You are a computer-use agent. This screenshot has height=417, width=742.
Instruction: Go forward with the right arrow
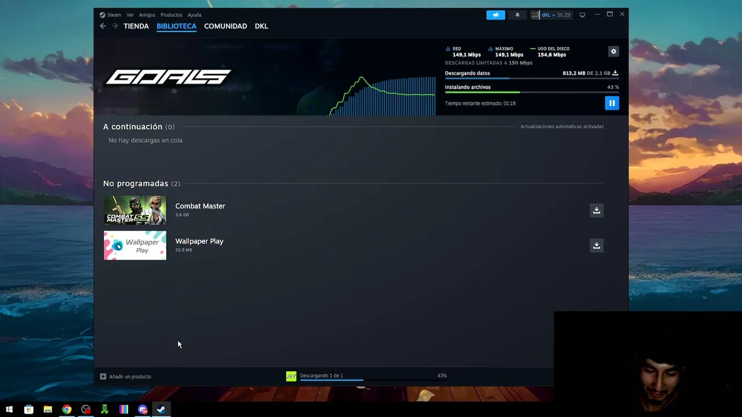click(115, 26)
